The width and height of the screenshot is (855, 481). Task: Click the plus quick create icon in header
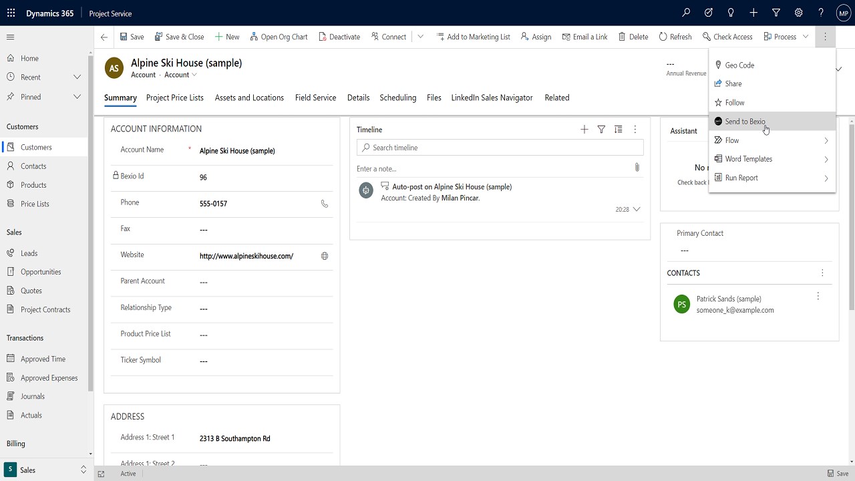pos(753,13)
